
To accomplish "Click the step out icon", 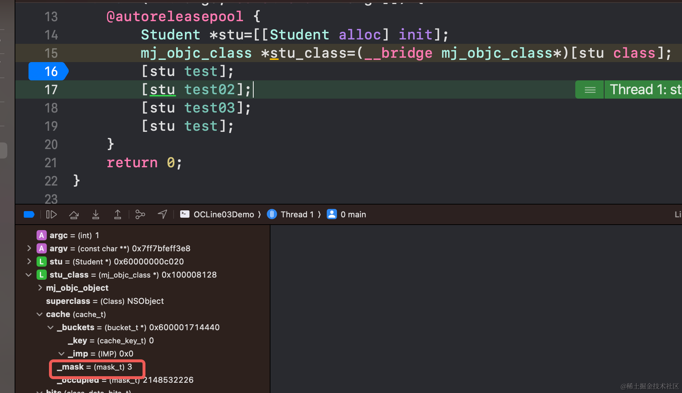I will click(x=118, y=214).
